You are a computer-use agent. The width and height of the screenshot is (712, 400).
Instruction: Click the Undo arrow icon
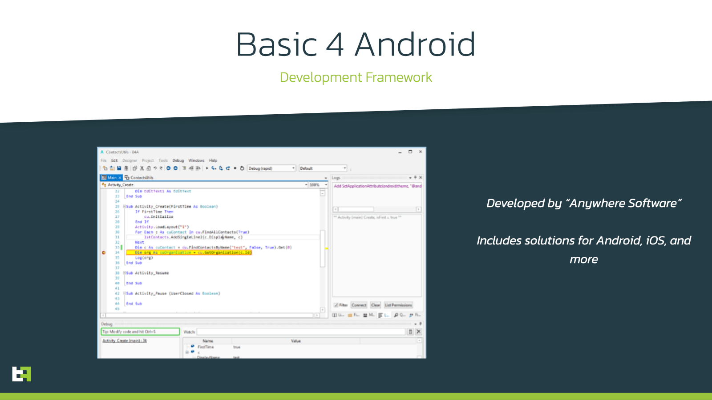coord(155,168)
